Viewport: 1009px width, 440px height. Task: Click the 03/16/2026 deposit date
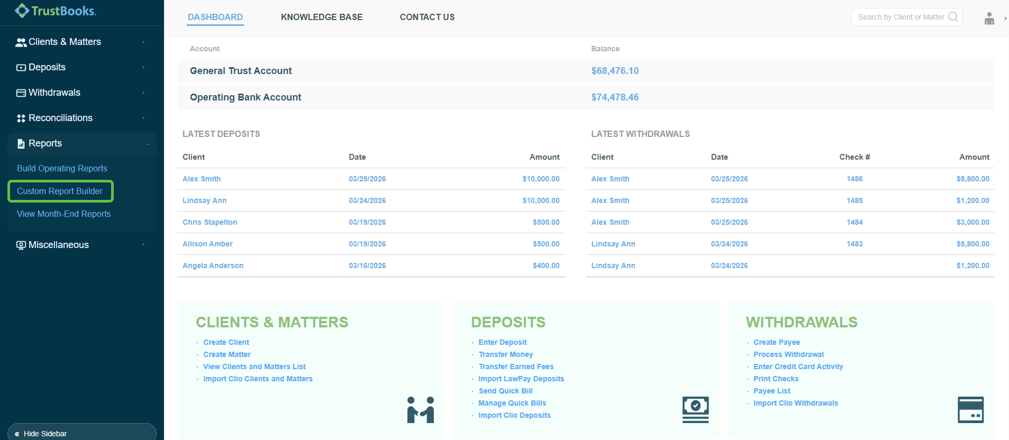click(367, 265)
